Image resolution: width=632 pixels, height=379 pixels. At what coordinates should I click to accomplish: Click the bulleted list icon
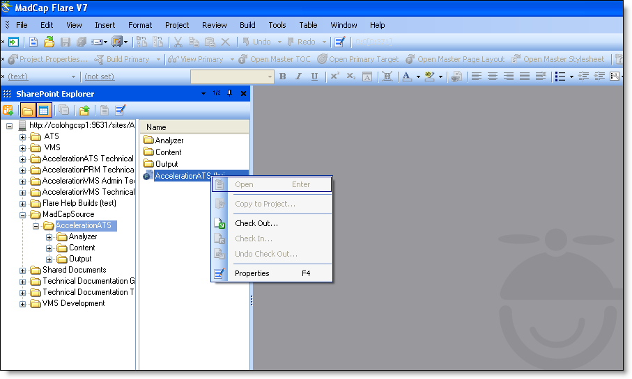pos(560,76)
